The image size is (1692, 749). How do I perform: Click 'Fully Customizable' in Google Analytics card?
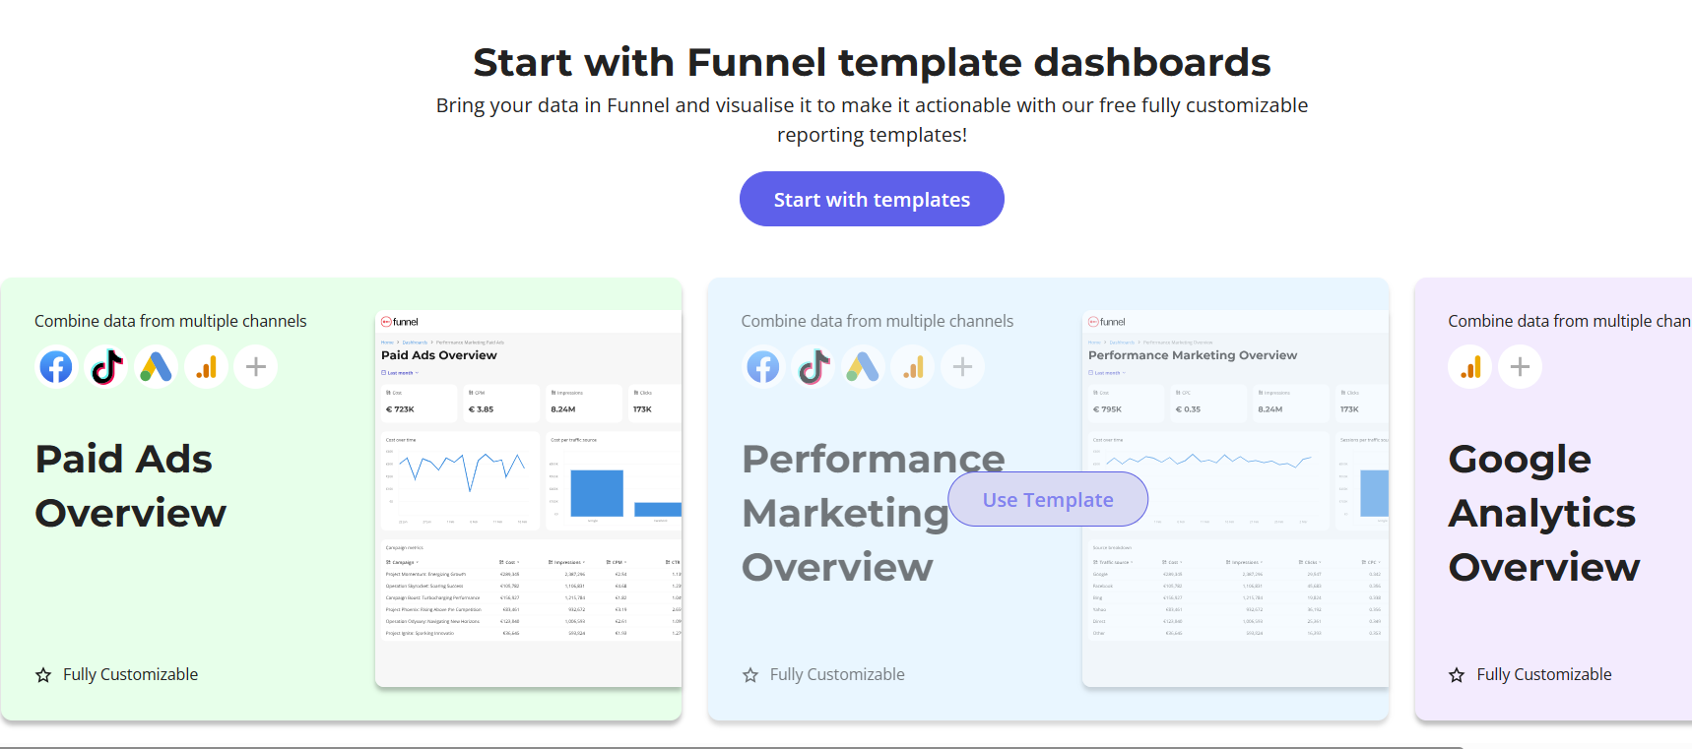coord(1544,674)
